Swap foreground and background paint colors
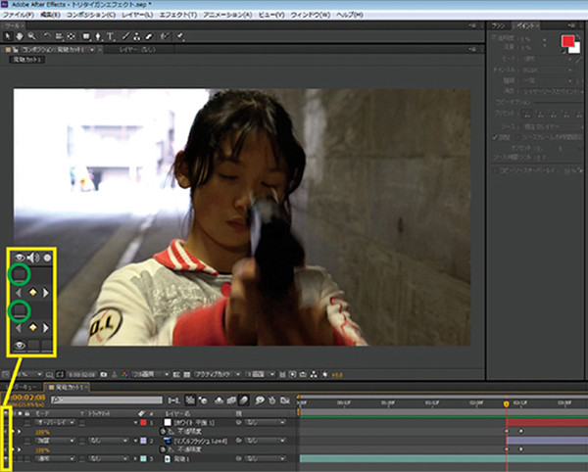This screenshot has width=588, height=472. click(x=579, y=36)
